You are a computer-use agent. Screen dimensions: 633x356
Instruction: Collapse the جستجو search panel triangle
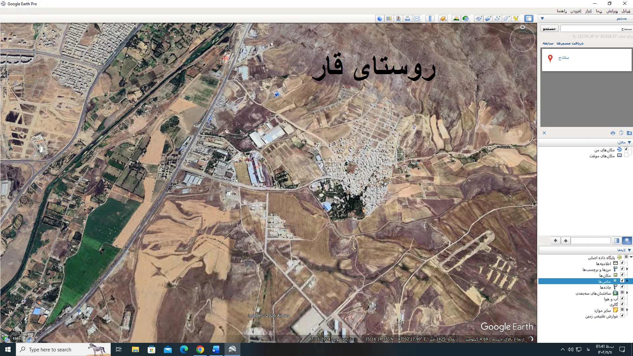click(x=542, y=18)
